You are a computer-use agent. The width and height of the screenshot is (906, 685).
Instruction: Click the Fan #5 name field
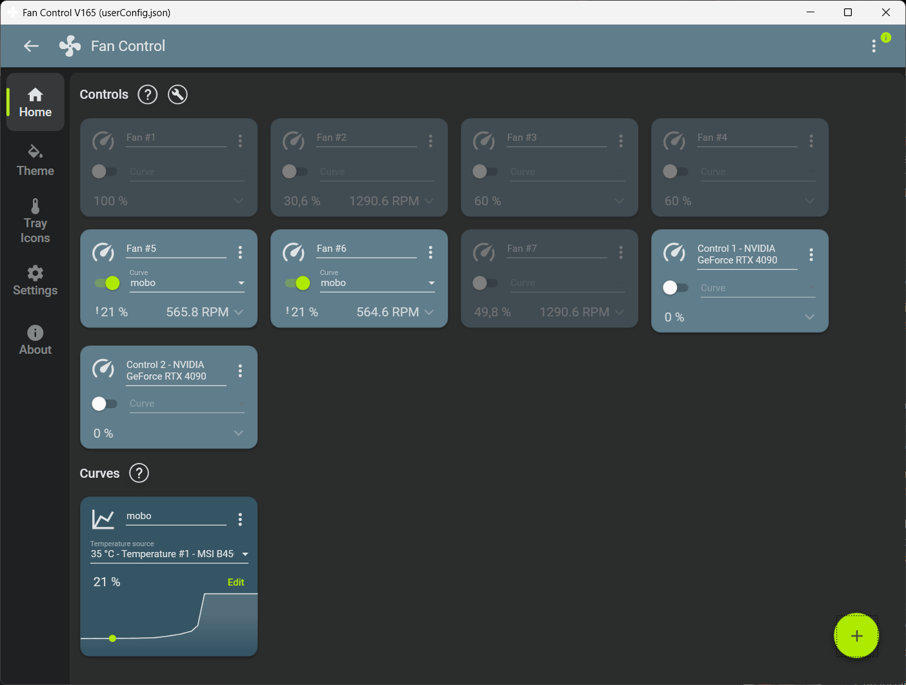point(176,249)
